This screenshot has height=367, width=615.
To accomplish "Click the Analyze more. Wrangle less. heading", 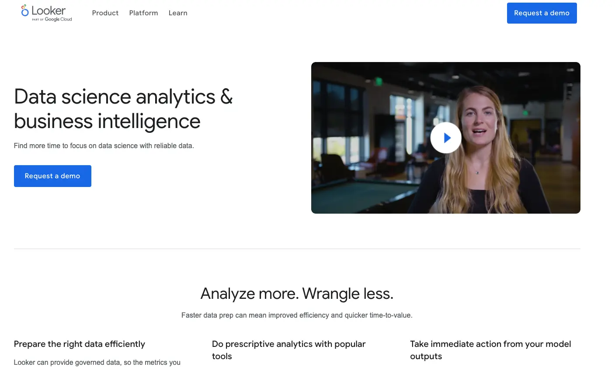I will (x=297, y=293).
